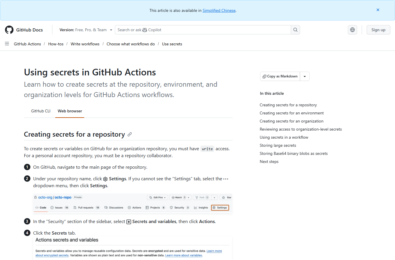395x260 pixels.
Task: Click the inline 'write' code text
Action: tap(207, 149)
